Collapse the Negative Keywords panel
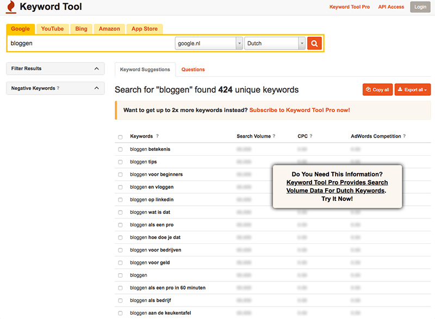 [55, 88]
